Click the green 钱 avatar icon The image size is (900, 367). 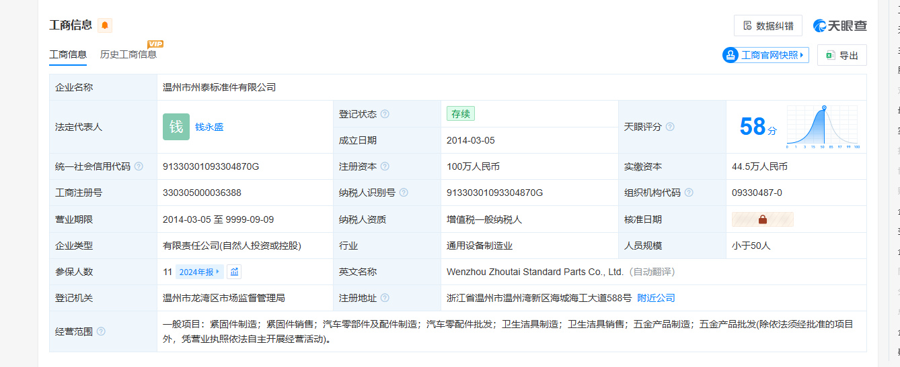176,127
